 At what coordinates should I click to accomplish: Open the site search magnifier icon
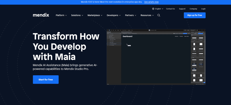[x=159, y=15]
